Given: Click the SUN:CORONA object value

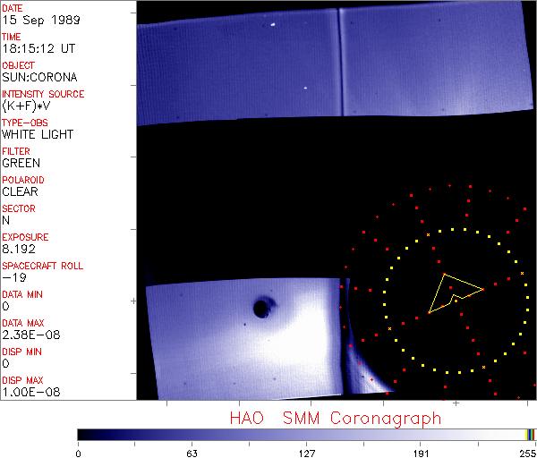Looking at the screenshot, I should pos(40,77).
